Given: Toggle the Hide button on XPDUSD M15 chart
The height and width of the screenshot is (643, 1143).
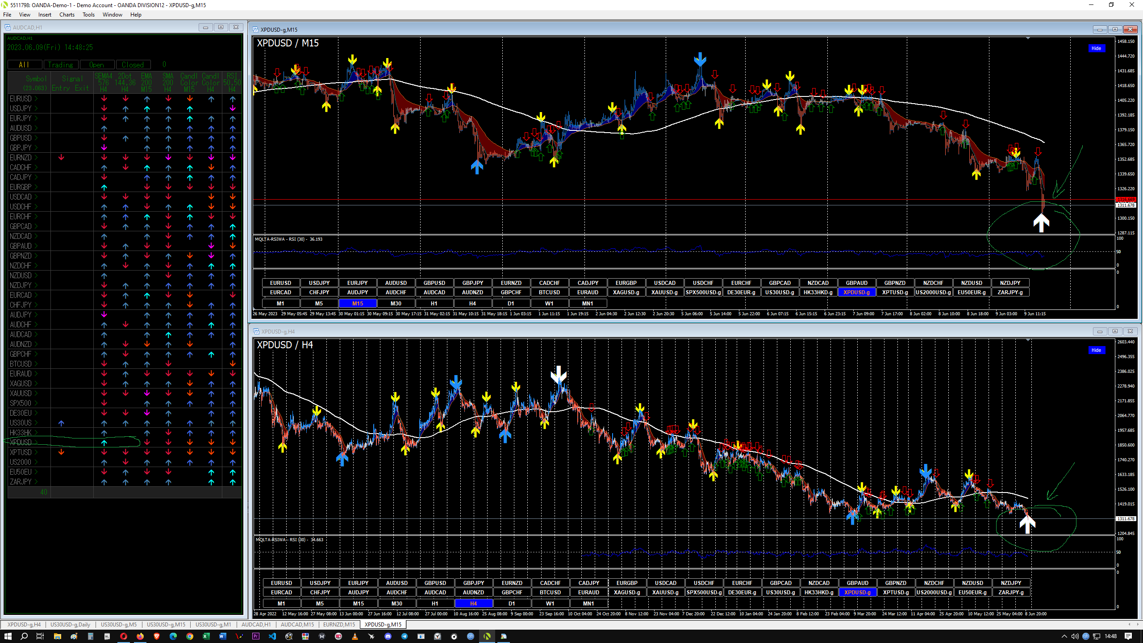Looking at the screenshot, I should coord(1096,48).
